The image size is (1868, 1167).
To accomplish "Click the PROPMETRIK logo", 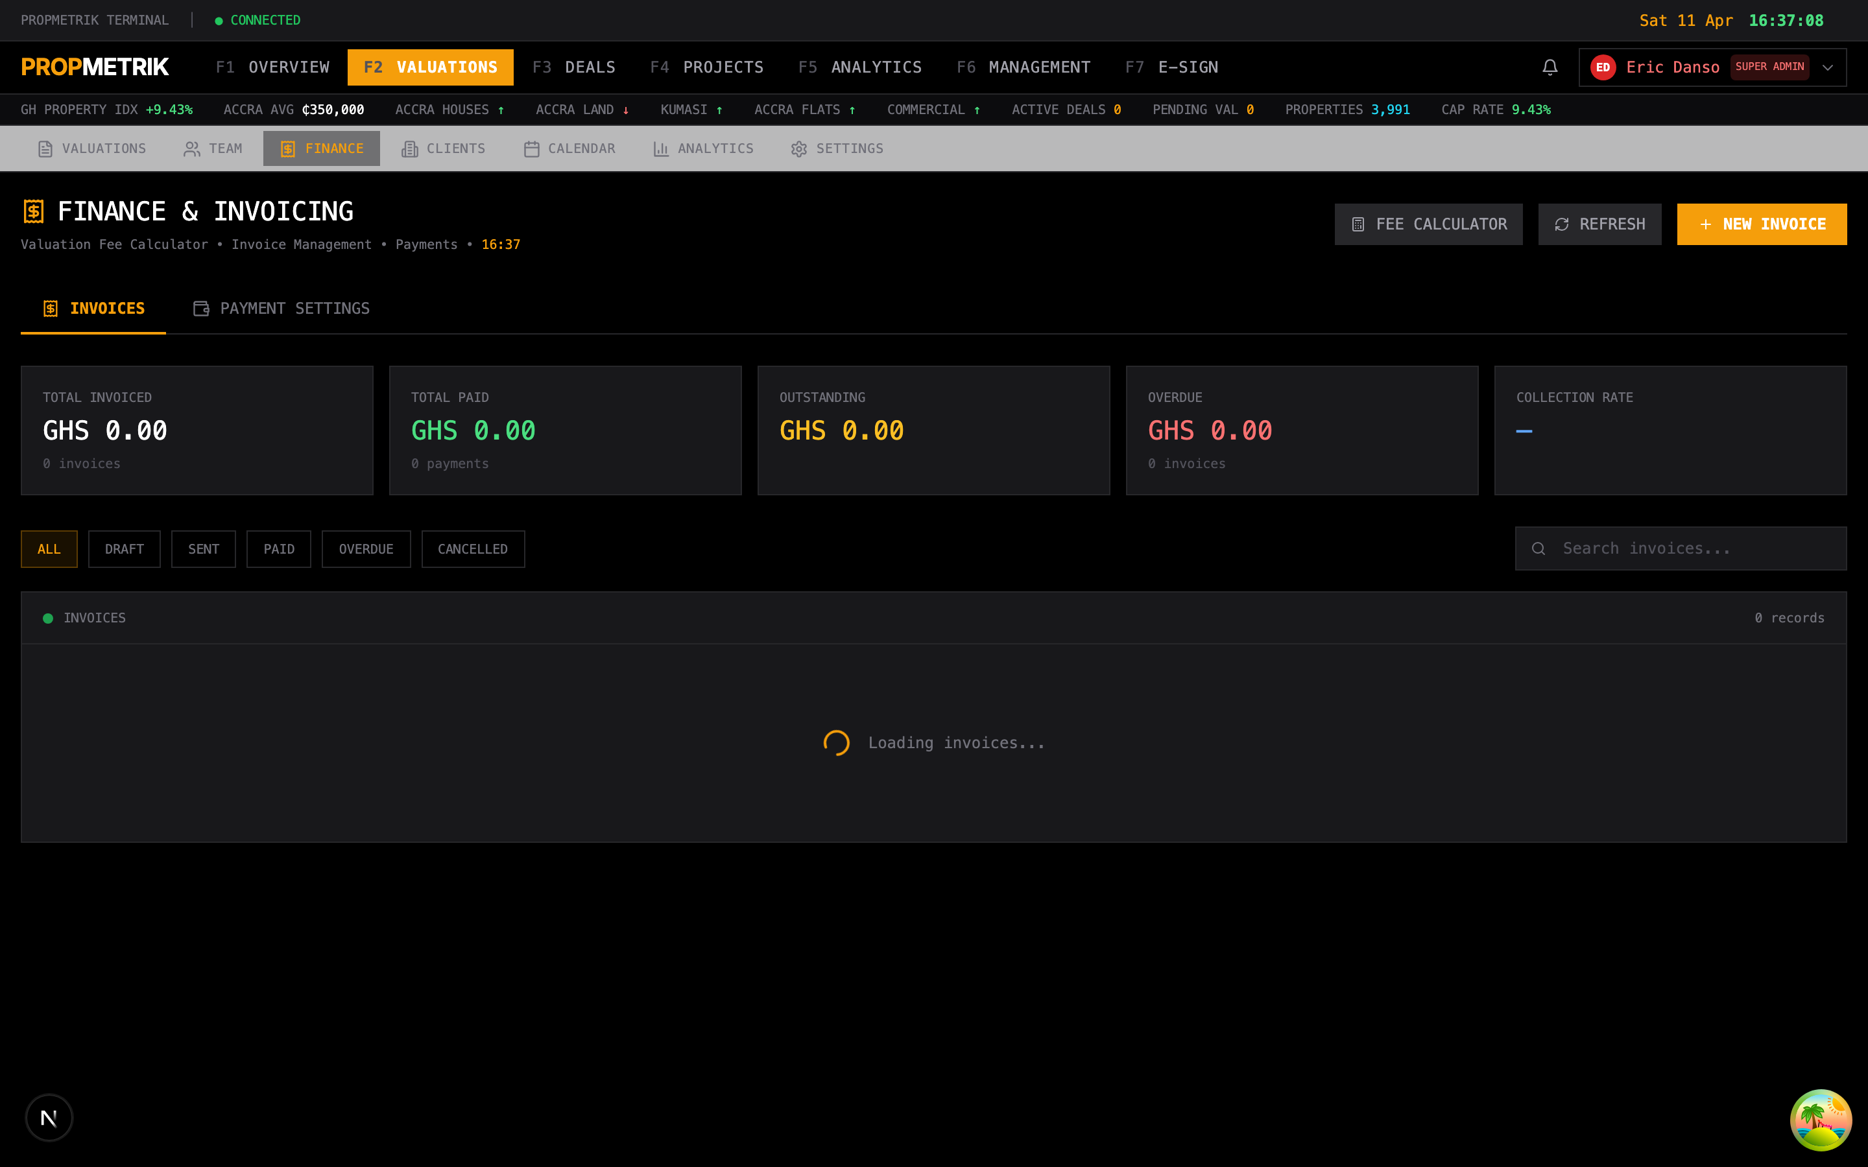I will tap(95, 67).
